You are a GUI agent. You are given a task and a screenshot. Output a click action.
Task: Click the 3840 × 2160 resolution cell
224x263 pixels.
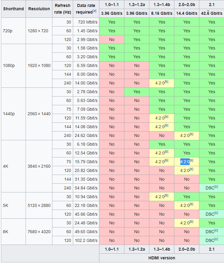coord(39,166)
